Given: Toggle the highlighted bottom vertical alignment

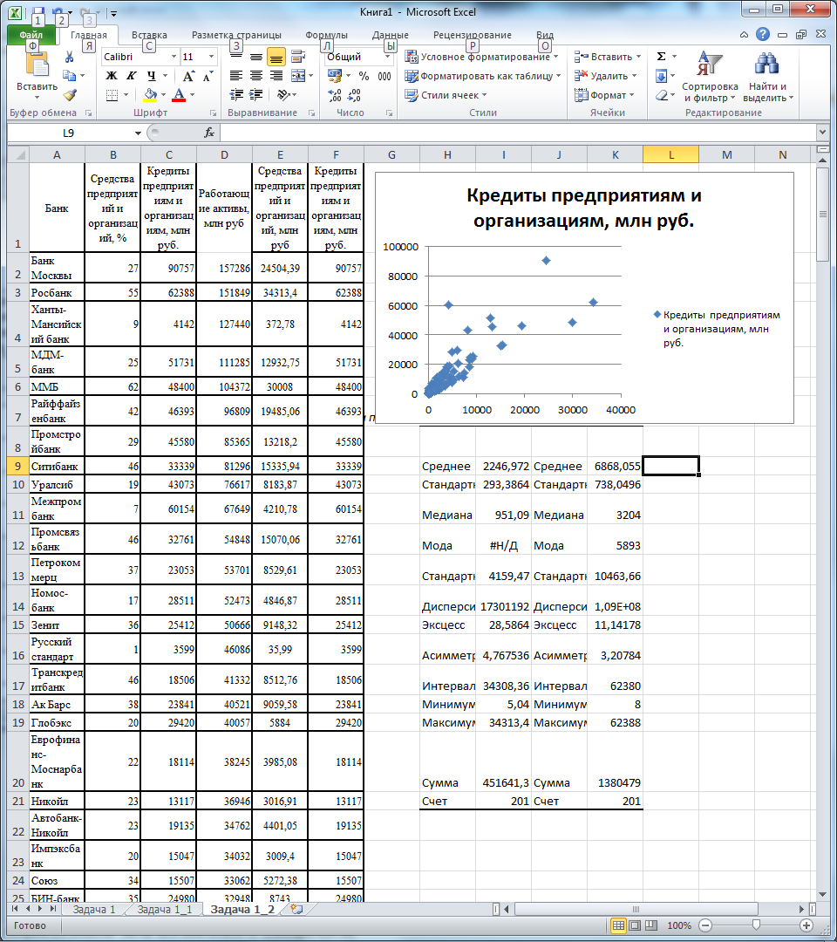Looking at the screenshot, I should click(276, 57).
